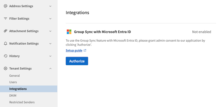
Task: Click the 'Group Sync with Microsoft Entra ID' heading
Action: coord(102,32)
